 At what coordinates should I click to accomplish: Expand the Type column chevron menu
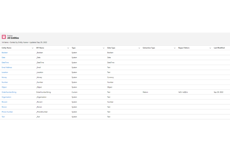pyautogui.click(x=103, y=48)
